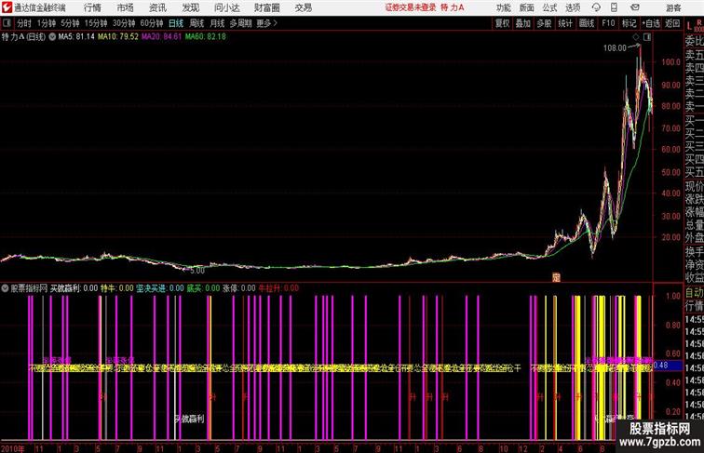Select the 多周期 multi-period tab
704x453 pixels.
coord(241,23)
